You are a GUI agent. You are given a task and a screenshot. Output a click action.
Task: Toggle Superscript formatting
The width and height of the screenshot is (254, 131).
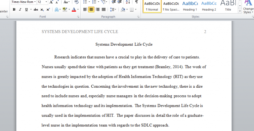[48, 10]
